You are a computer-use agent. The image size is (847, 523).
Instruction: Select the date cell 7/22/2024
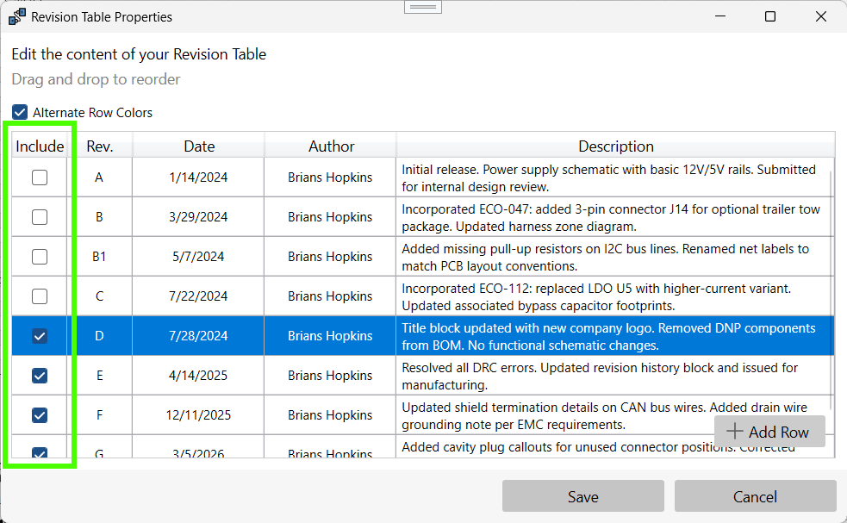198,296
